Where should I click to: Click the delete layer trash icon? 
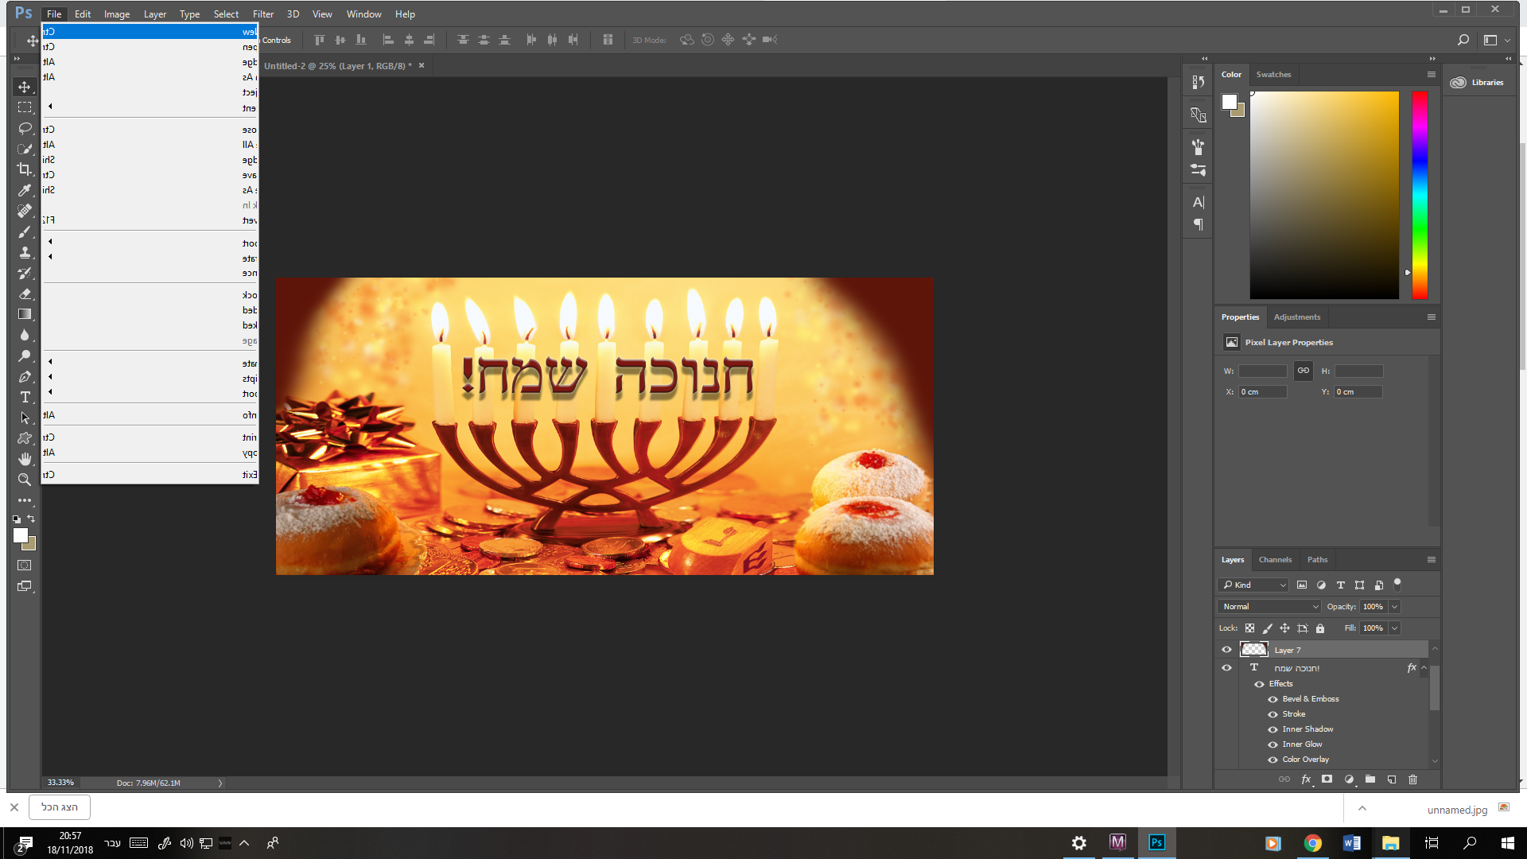tap(1412, 779)
